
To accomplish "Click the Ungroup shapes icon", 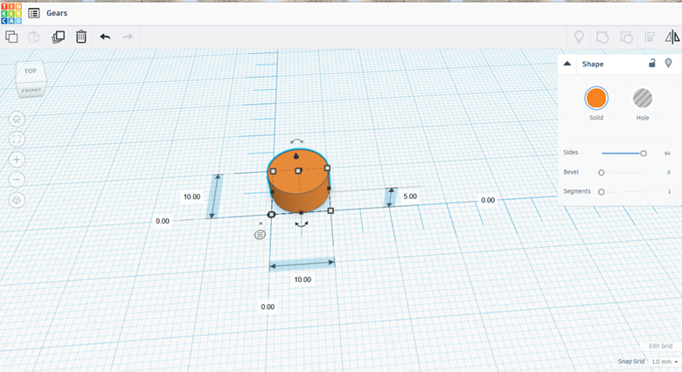I will point(626,38).
